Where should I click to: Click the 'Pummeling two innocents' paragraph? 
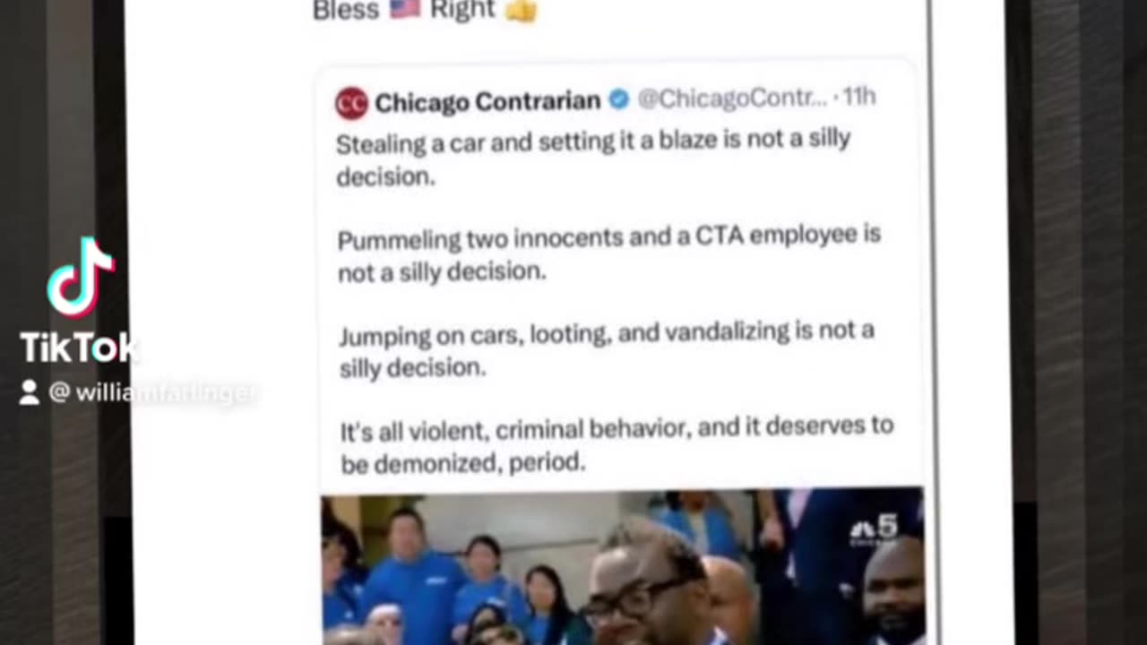point(609,254)
